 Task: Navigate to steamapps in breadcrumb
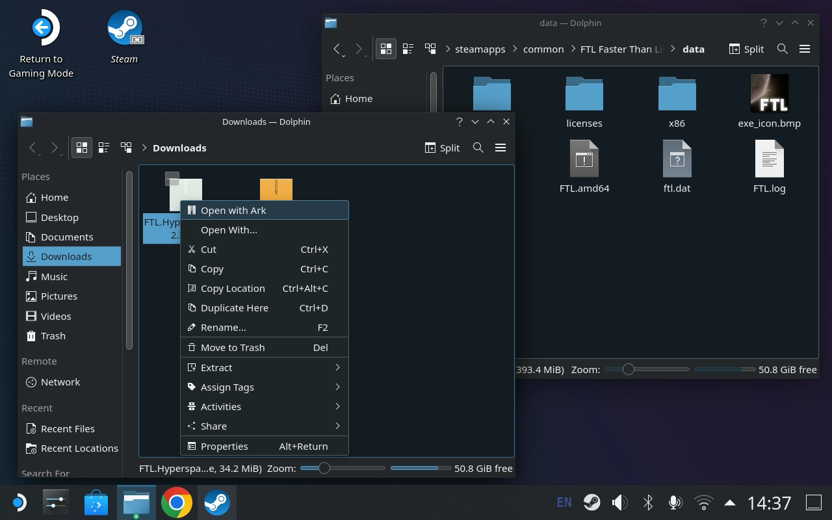pos(480,49)
